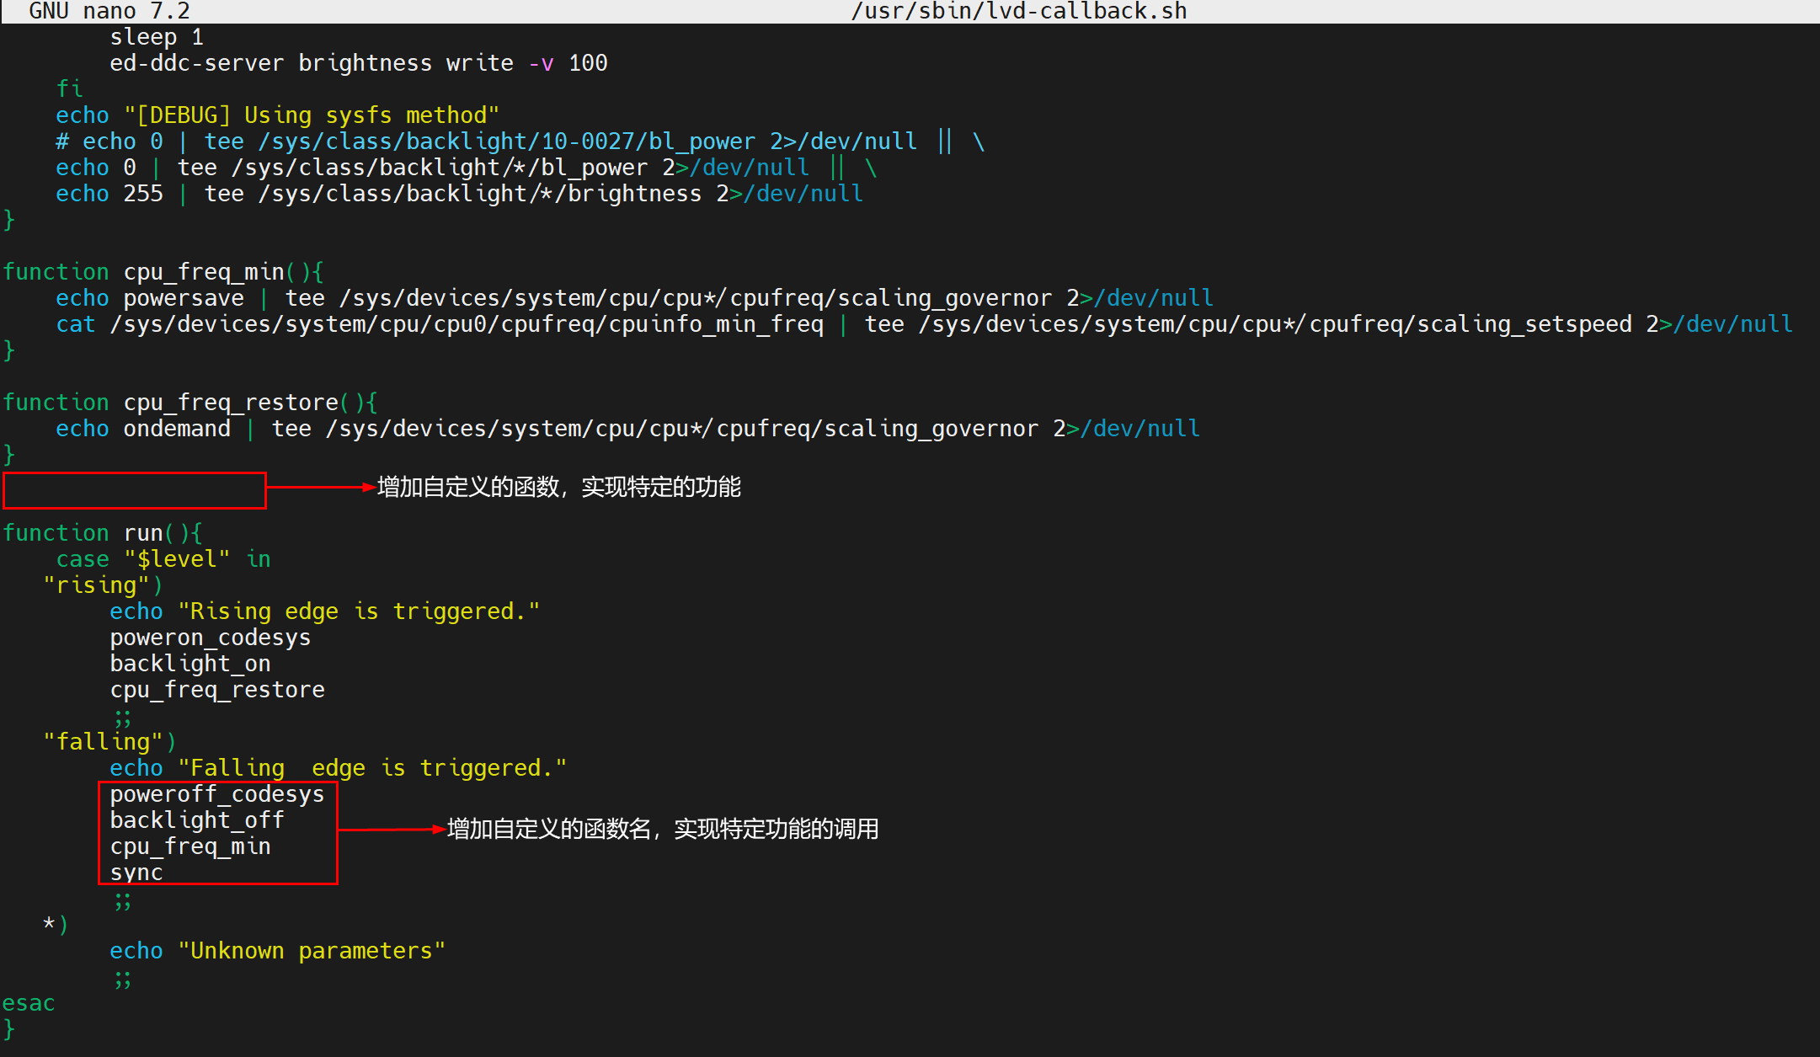Click the poweron_codesys call line
Screen dimensions: 1820x1057
pos(210,638)
